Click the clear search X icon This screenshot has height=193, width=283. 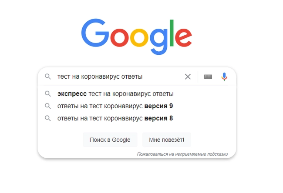(188, 77)
